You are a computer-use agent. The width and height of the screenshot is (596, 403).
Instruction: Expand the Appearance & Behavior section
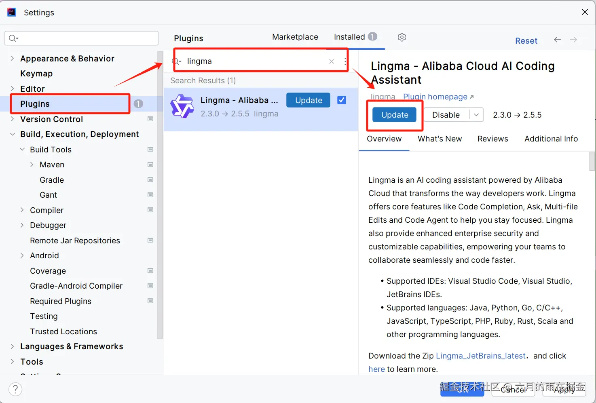tap(12, 59)
